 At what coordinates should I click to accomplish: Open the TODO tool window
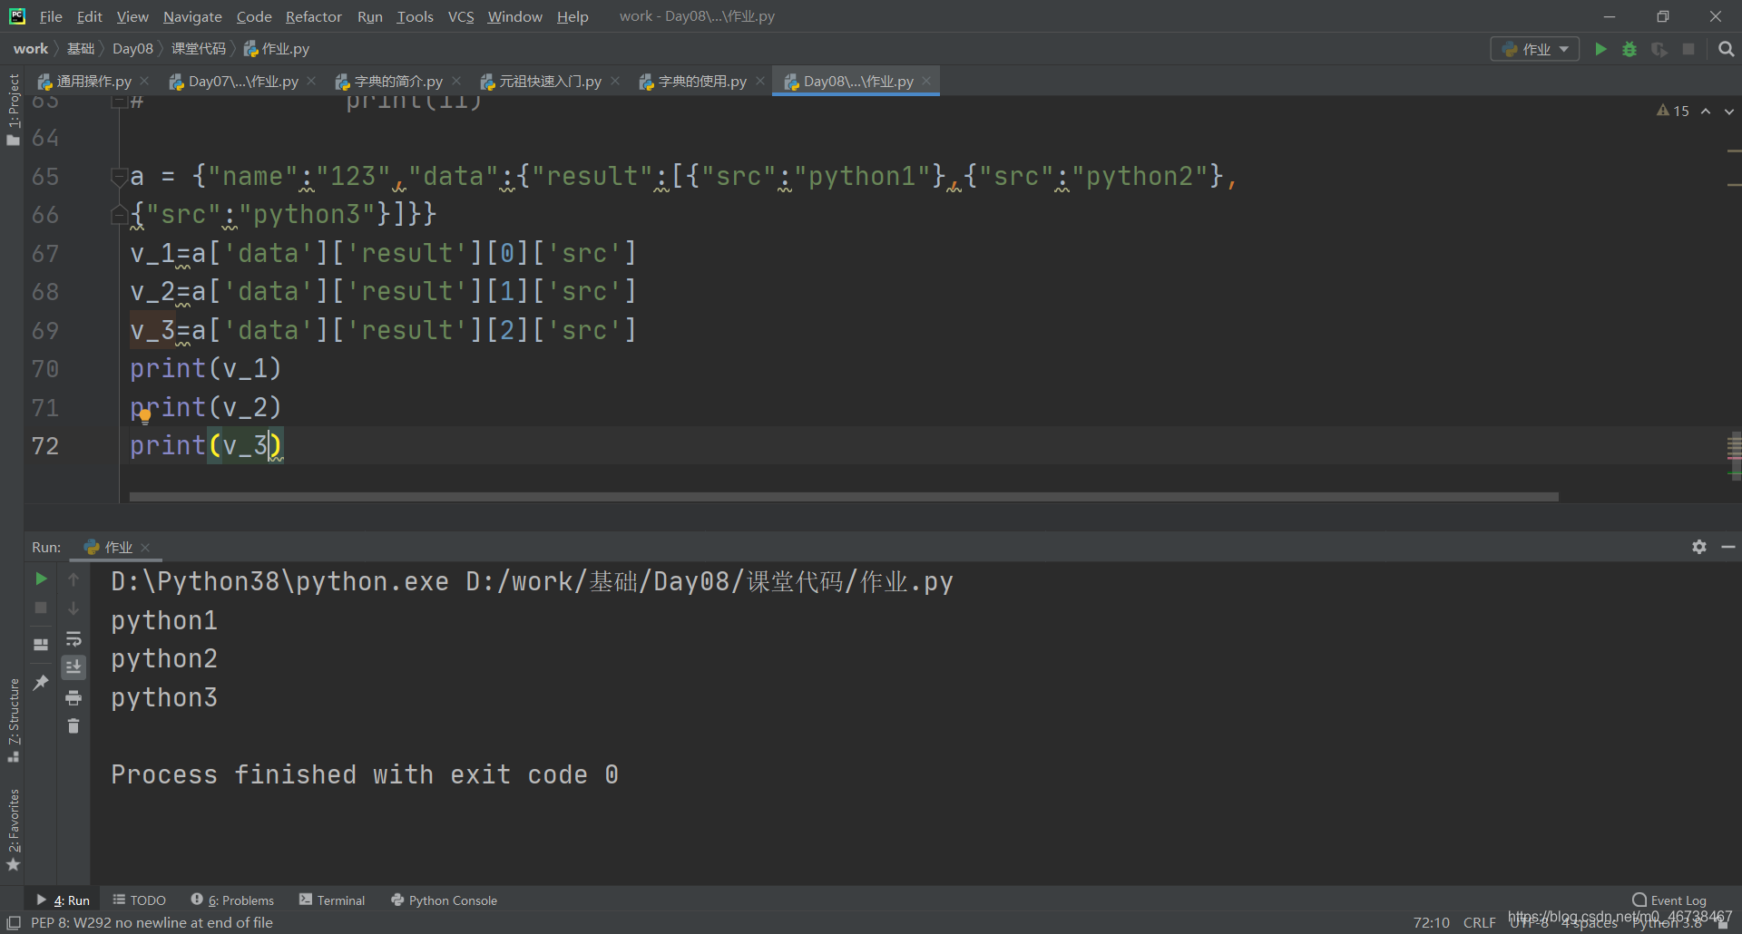pos(140,900)
